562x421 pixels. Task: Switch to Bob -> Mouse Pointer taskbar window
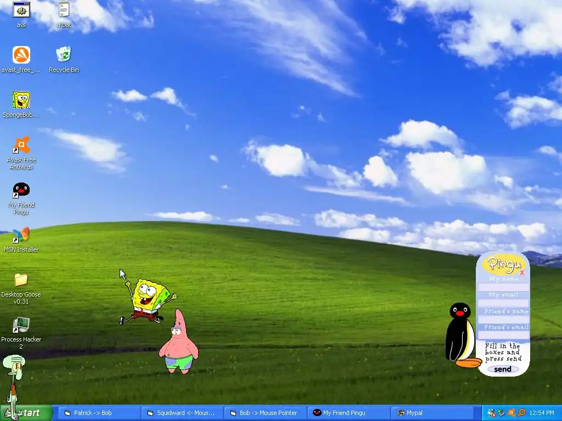pyautogui.click(x=266, y=413)
